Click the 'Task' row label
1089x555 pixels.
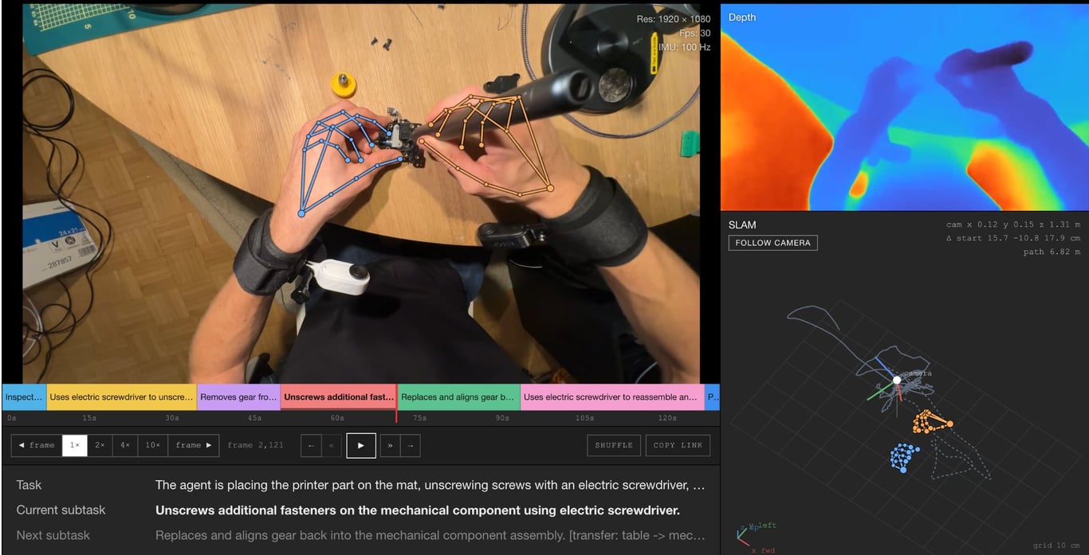tap(29, 485)
